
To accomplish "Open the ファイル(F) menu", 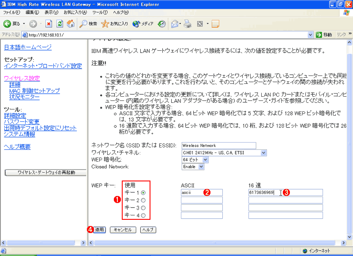I will (11, 12).
